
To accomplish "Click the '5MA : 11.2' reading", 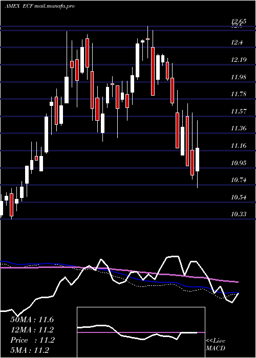I will (30, 350).
